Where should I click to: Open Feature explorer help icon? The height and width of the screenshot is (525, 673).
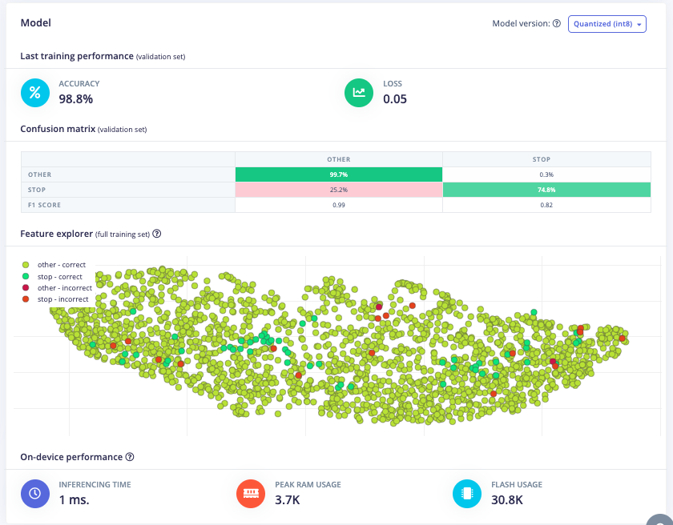pos(157,234)
